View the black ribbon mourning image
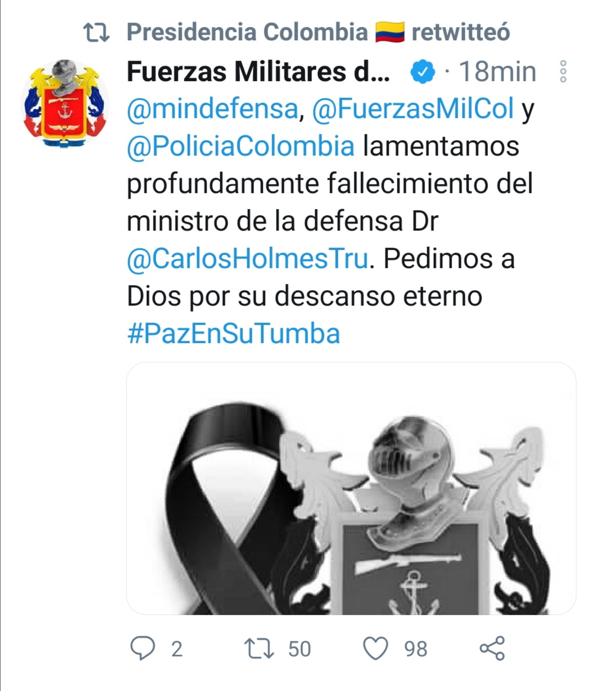596x691 pixels. click(352, 489)
